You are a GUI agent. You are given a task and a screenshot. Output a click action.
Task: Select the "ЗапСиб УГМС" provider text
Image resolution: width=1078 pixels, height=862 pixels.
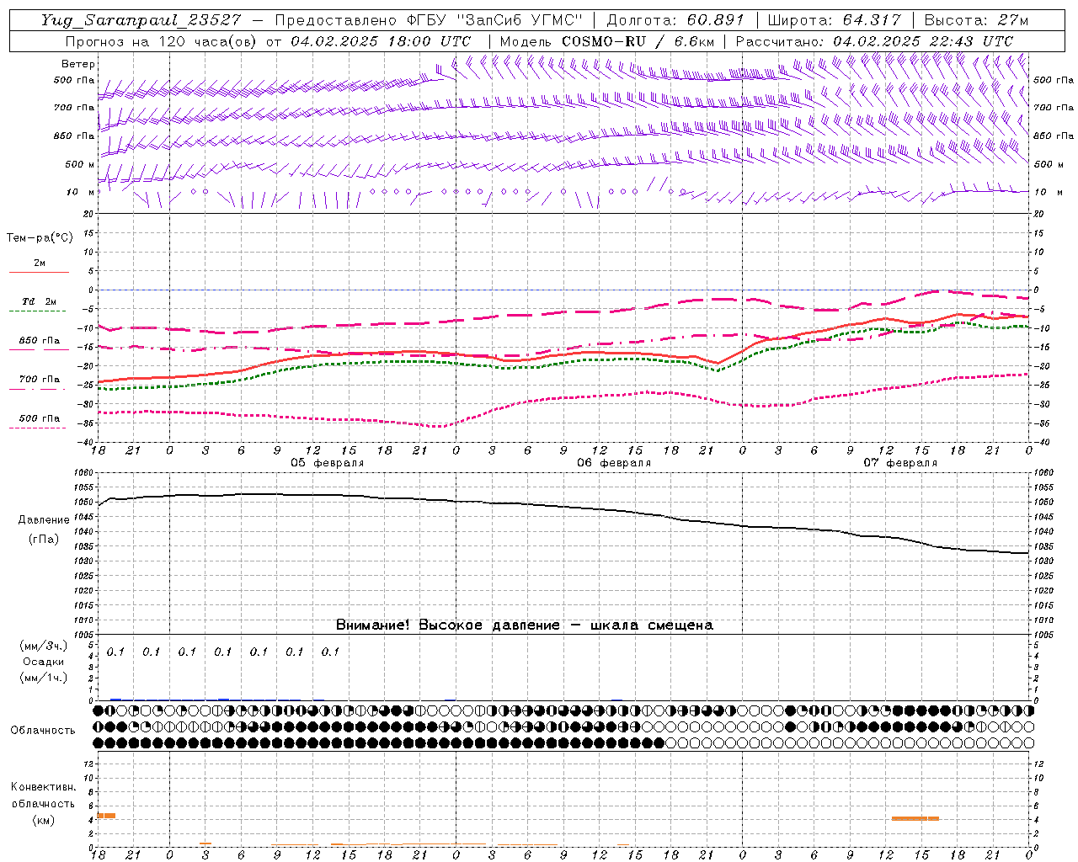(519, 20)
